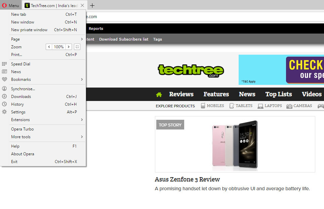Viewport: 324px width, 209px height.
Task: Click the Downloads arrow icon
Action: click(4, 96)
